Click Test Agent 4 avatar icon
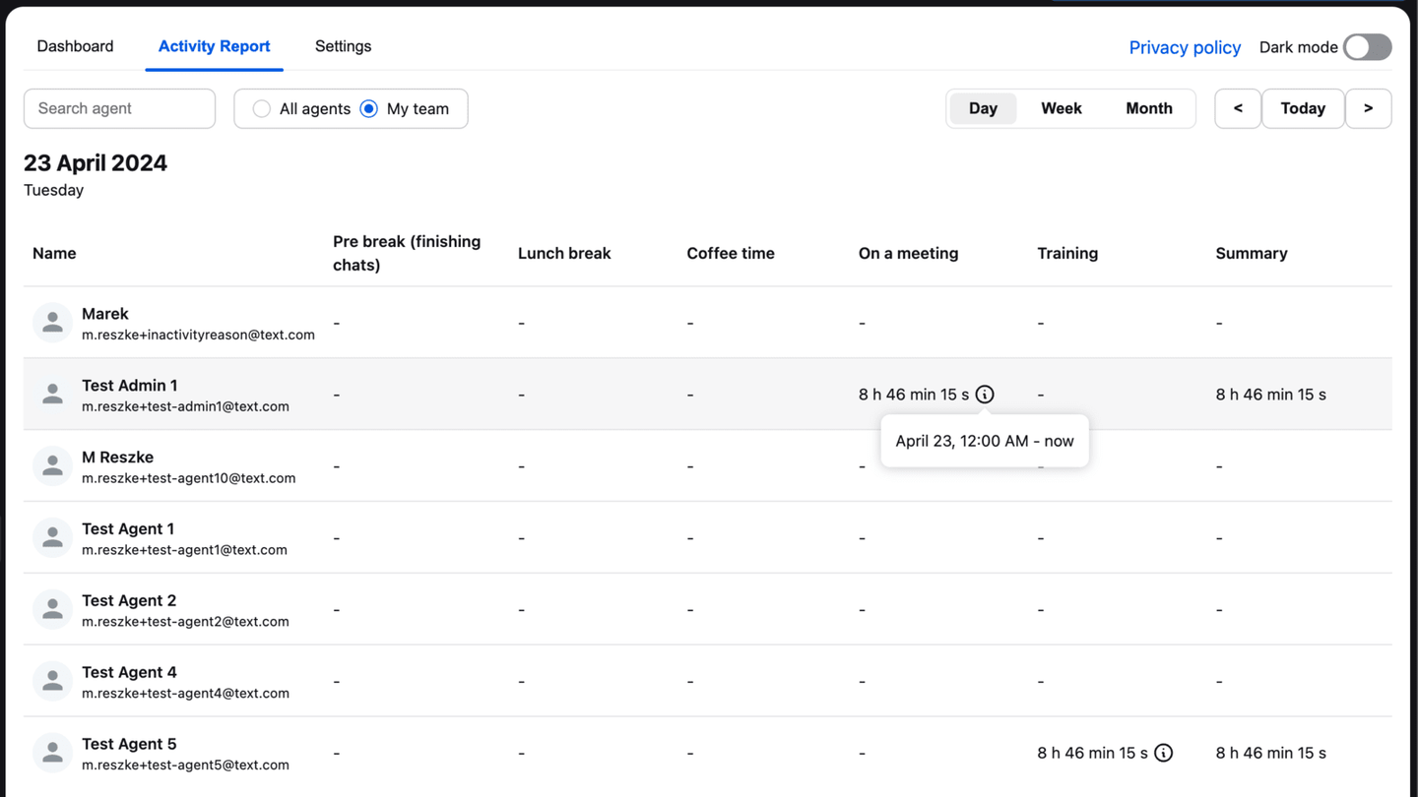This screenshot has height=797, width=1418. [53, 682]
